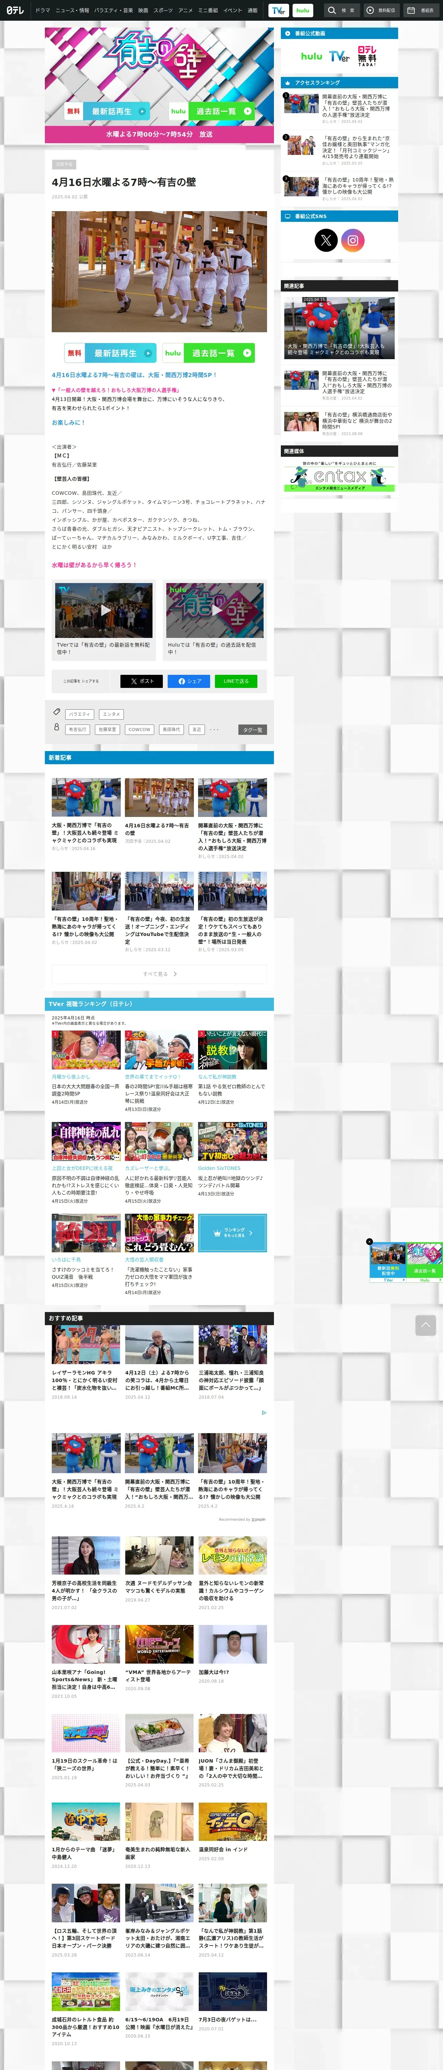
Task: Open the ニュース・情報 menu item
Action: 72,10
